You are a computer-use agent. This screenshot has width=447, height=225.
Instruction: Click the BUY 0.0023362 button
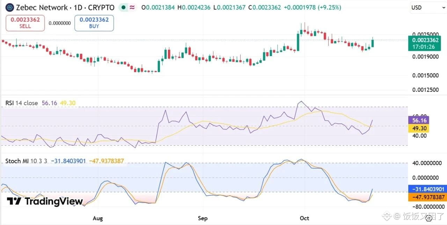click(94, 23)
